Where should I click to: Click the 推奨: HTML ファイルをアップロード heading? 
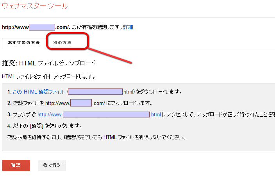pos(49,63)
